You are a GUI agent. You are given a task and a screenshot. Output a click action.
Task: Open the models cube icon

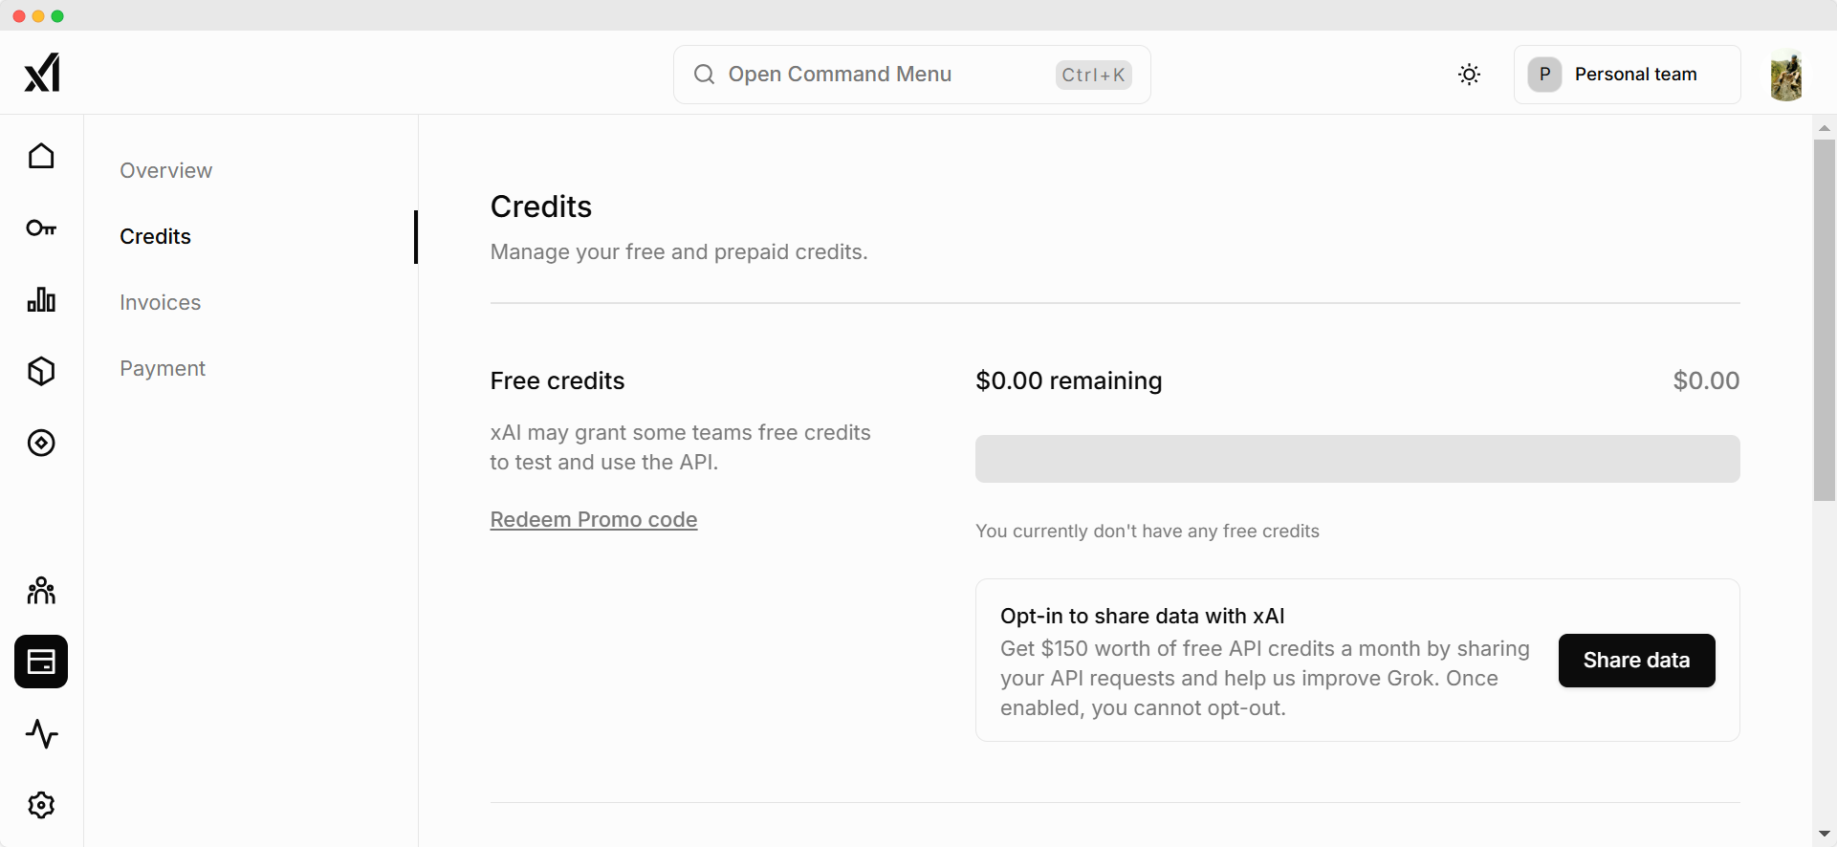click(x=41, y=371)
